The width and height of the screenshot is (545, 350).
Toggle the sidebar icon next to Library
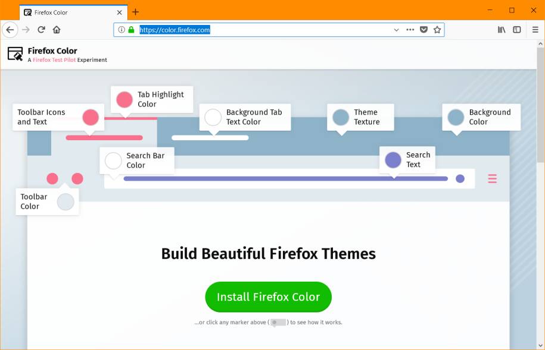click(517, 30)
